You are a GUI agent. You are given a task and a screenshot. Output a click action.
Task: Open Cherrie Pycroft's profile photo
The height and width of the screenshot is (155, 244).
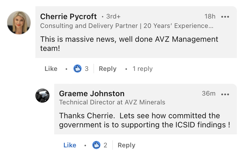click(x=19, y=23)
